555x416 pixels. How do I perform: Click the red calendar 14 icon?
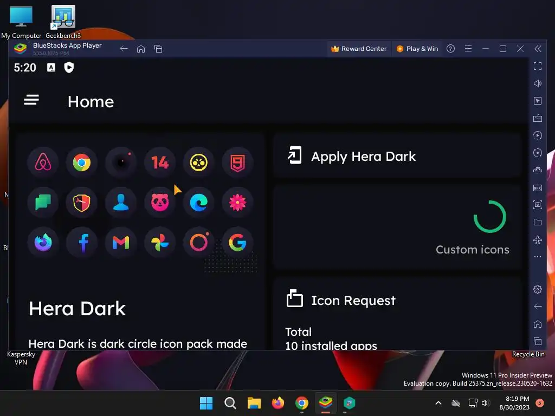point(160,162)
